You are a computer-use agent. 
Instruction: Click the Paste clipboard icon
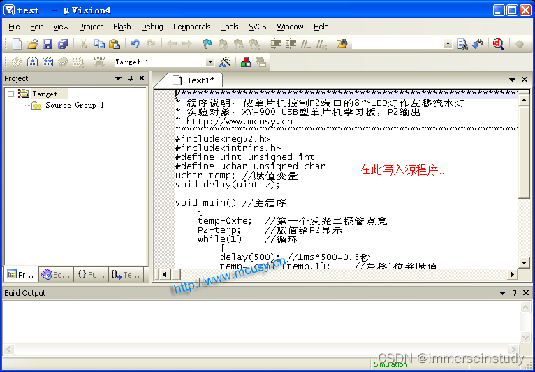tap(115, 44)
